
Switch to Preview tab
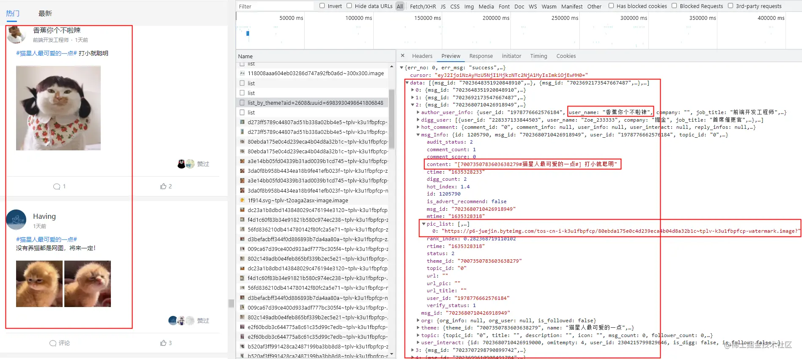click(451, 56)
